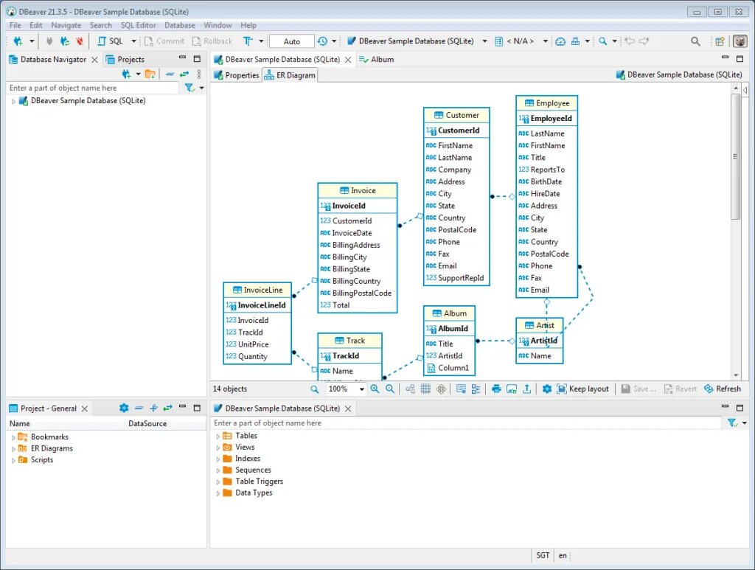
Task: Zoom in on the ER diagram
Action: 375,389
